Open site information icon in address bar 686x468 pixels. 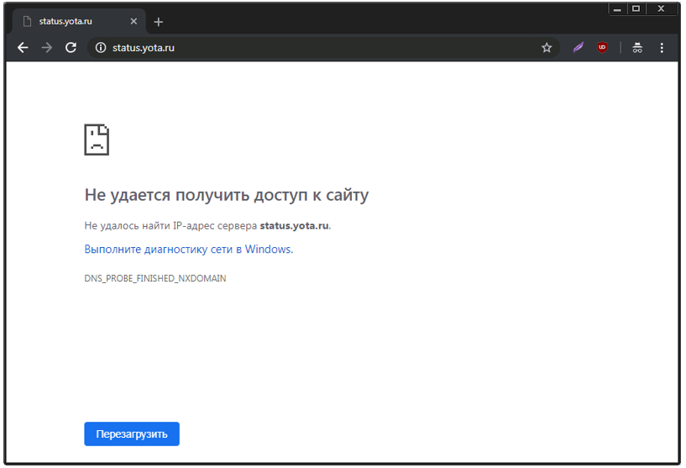click(101, 48)
